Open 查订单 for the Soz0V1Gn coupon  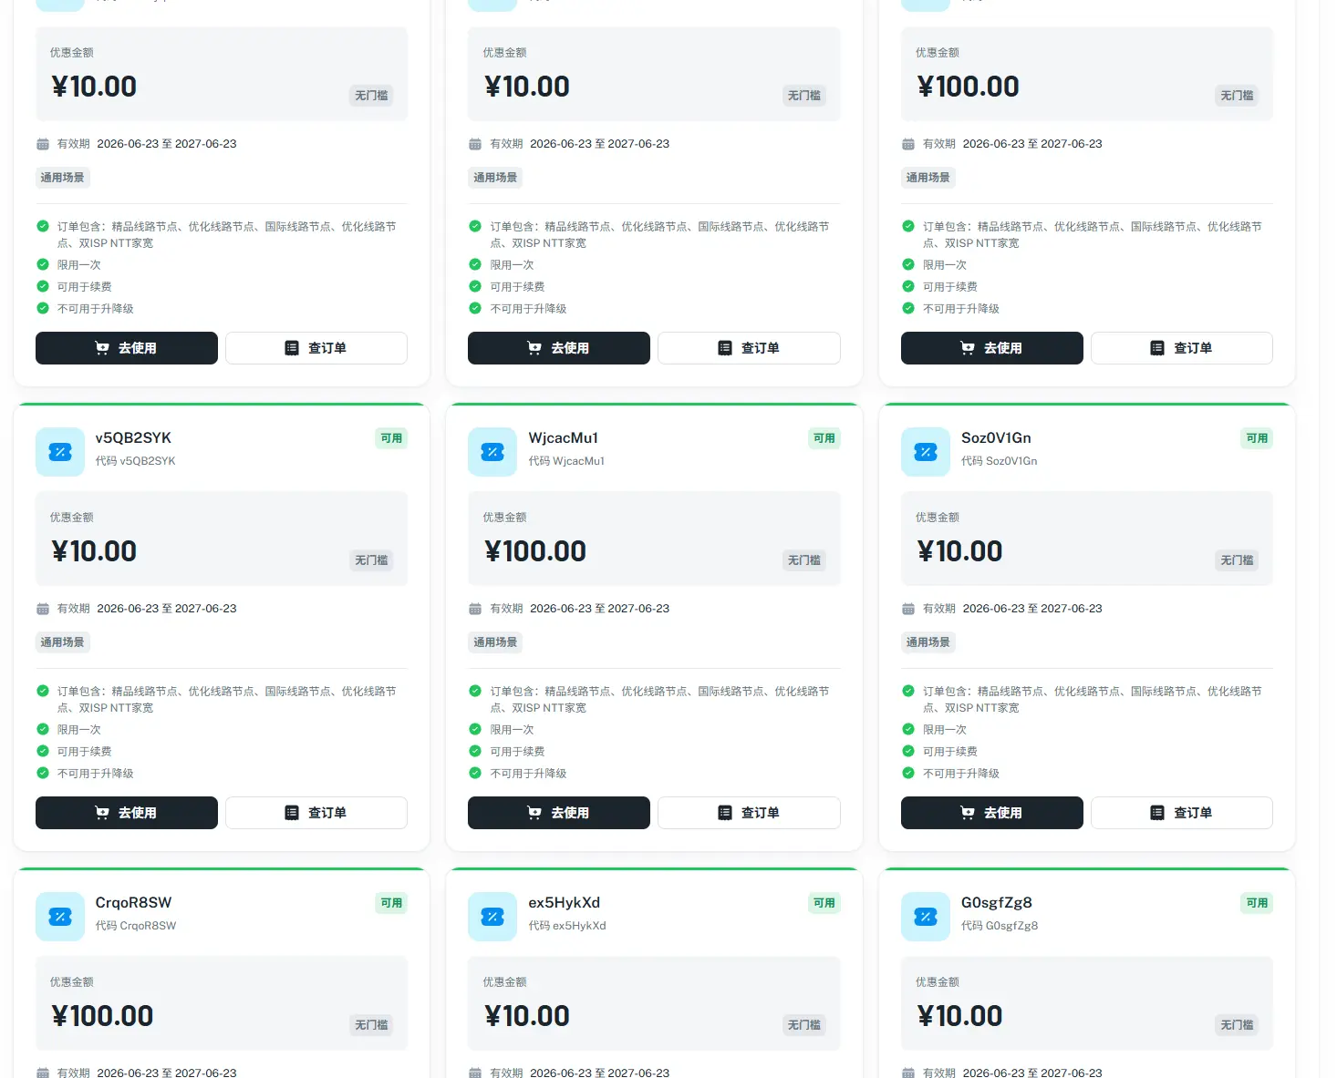[x=1182, y=813]
